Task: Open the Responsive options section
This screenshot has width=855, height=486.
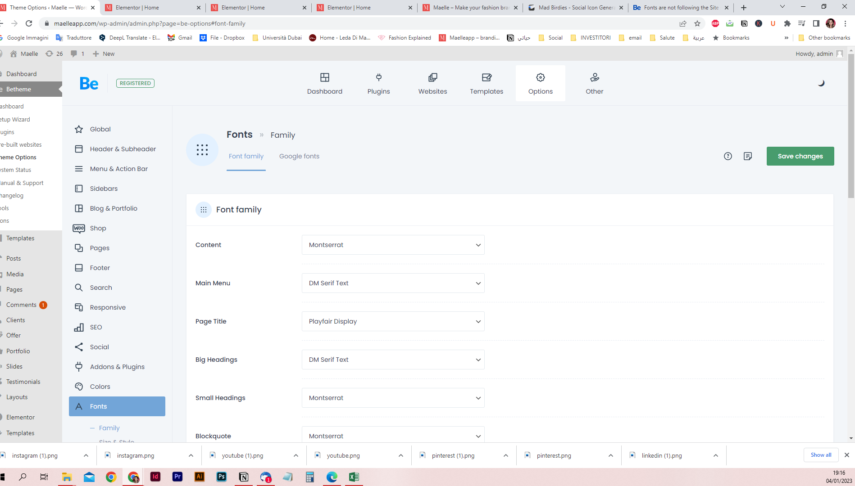Action: coord(117,307)
